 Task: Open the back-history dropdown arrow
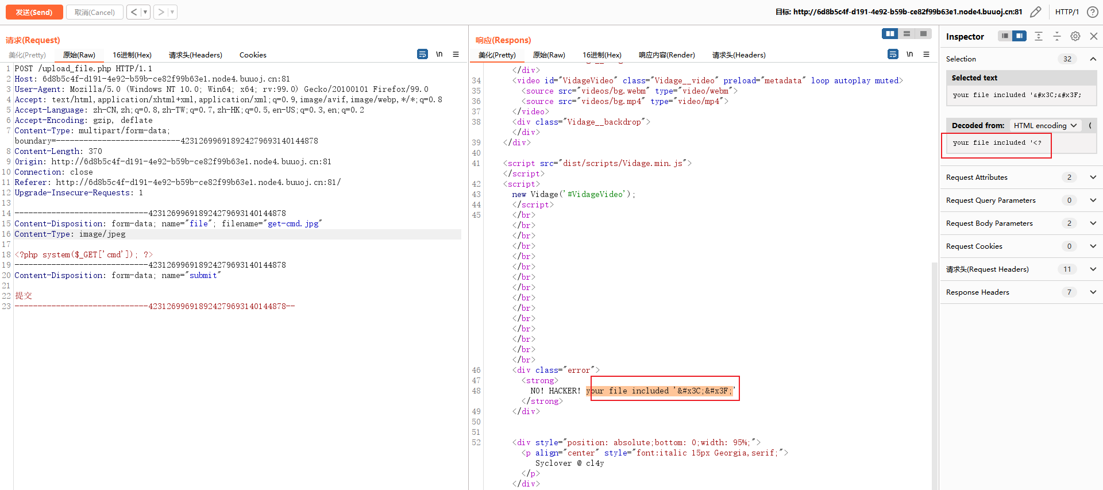pyautogui.click(x=145, y=12)
